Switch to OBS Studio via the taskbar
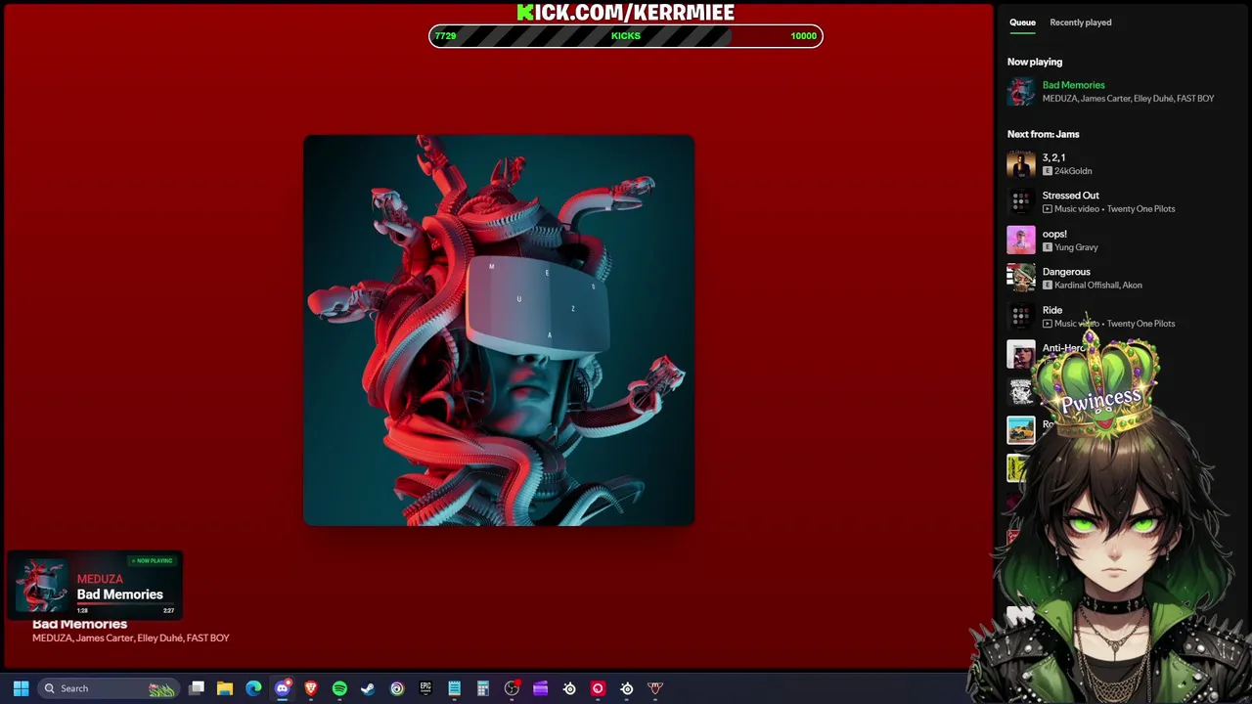1252x704 pixels. coord(512,688)
